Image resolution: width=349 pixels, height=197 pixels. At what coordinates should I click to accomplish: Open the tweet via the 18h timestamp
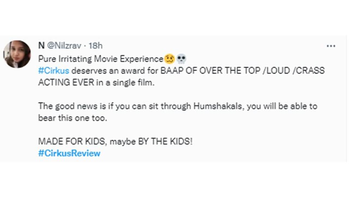pos(95,46)
